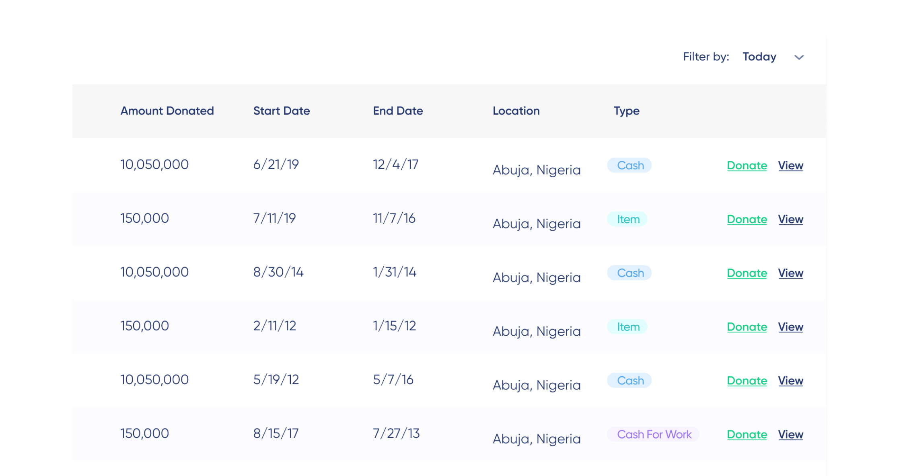Donate to the campaign starting 8/30/14
The width and height of the screenshot is (901, 476).
pos(747,273)
